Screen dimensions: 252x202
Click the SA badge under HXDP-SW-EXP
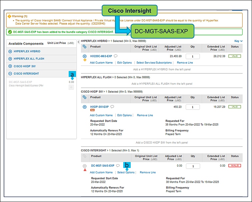point(92,110)
